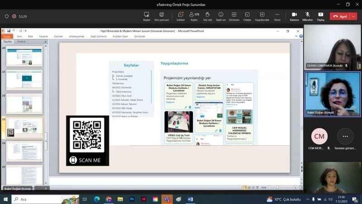
Task: Toggle the Mikrofon mute state
Action: 308,17
